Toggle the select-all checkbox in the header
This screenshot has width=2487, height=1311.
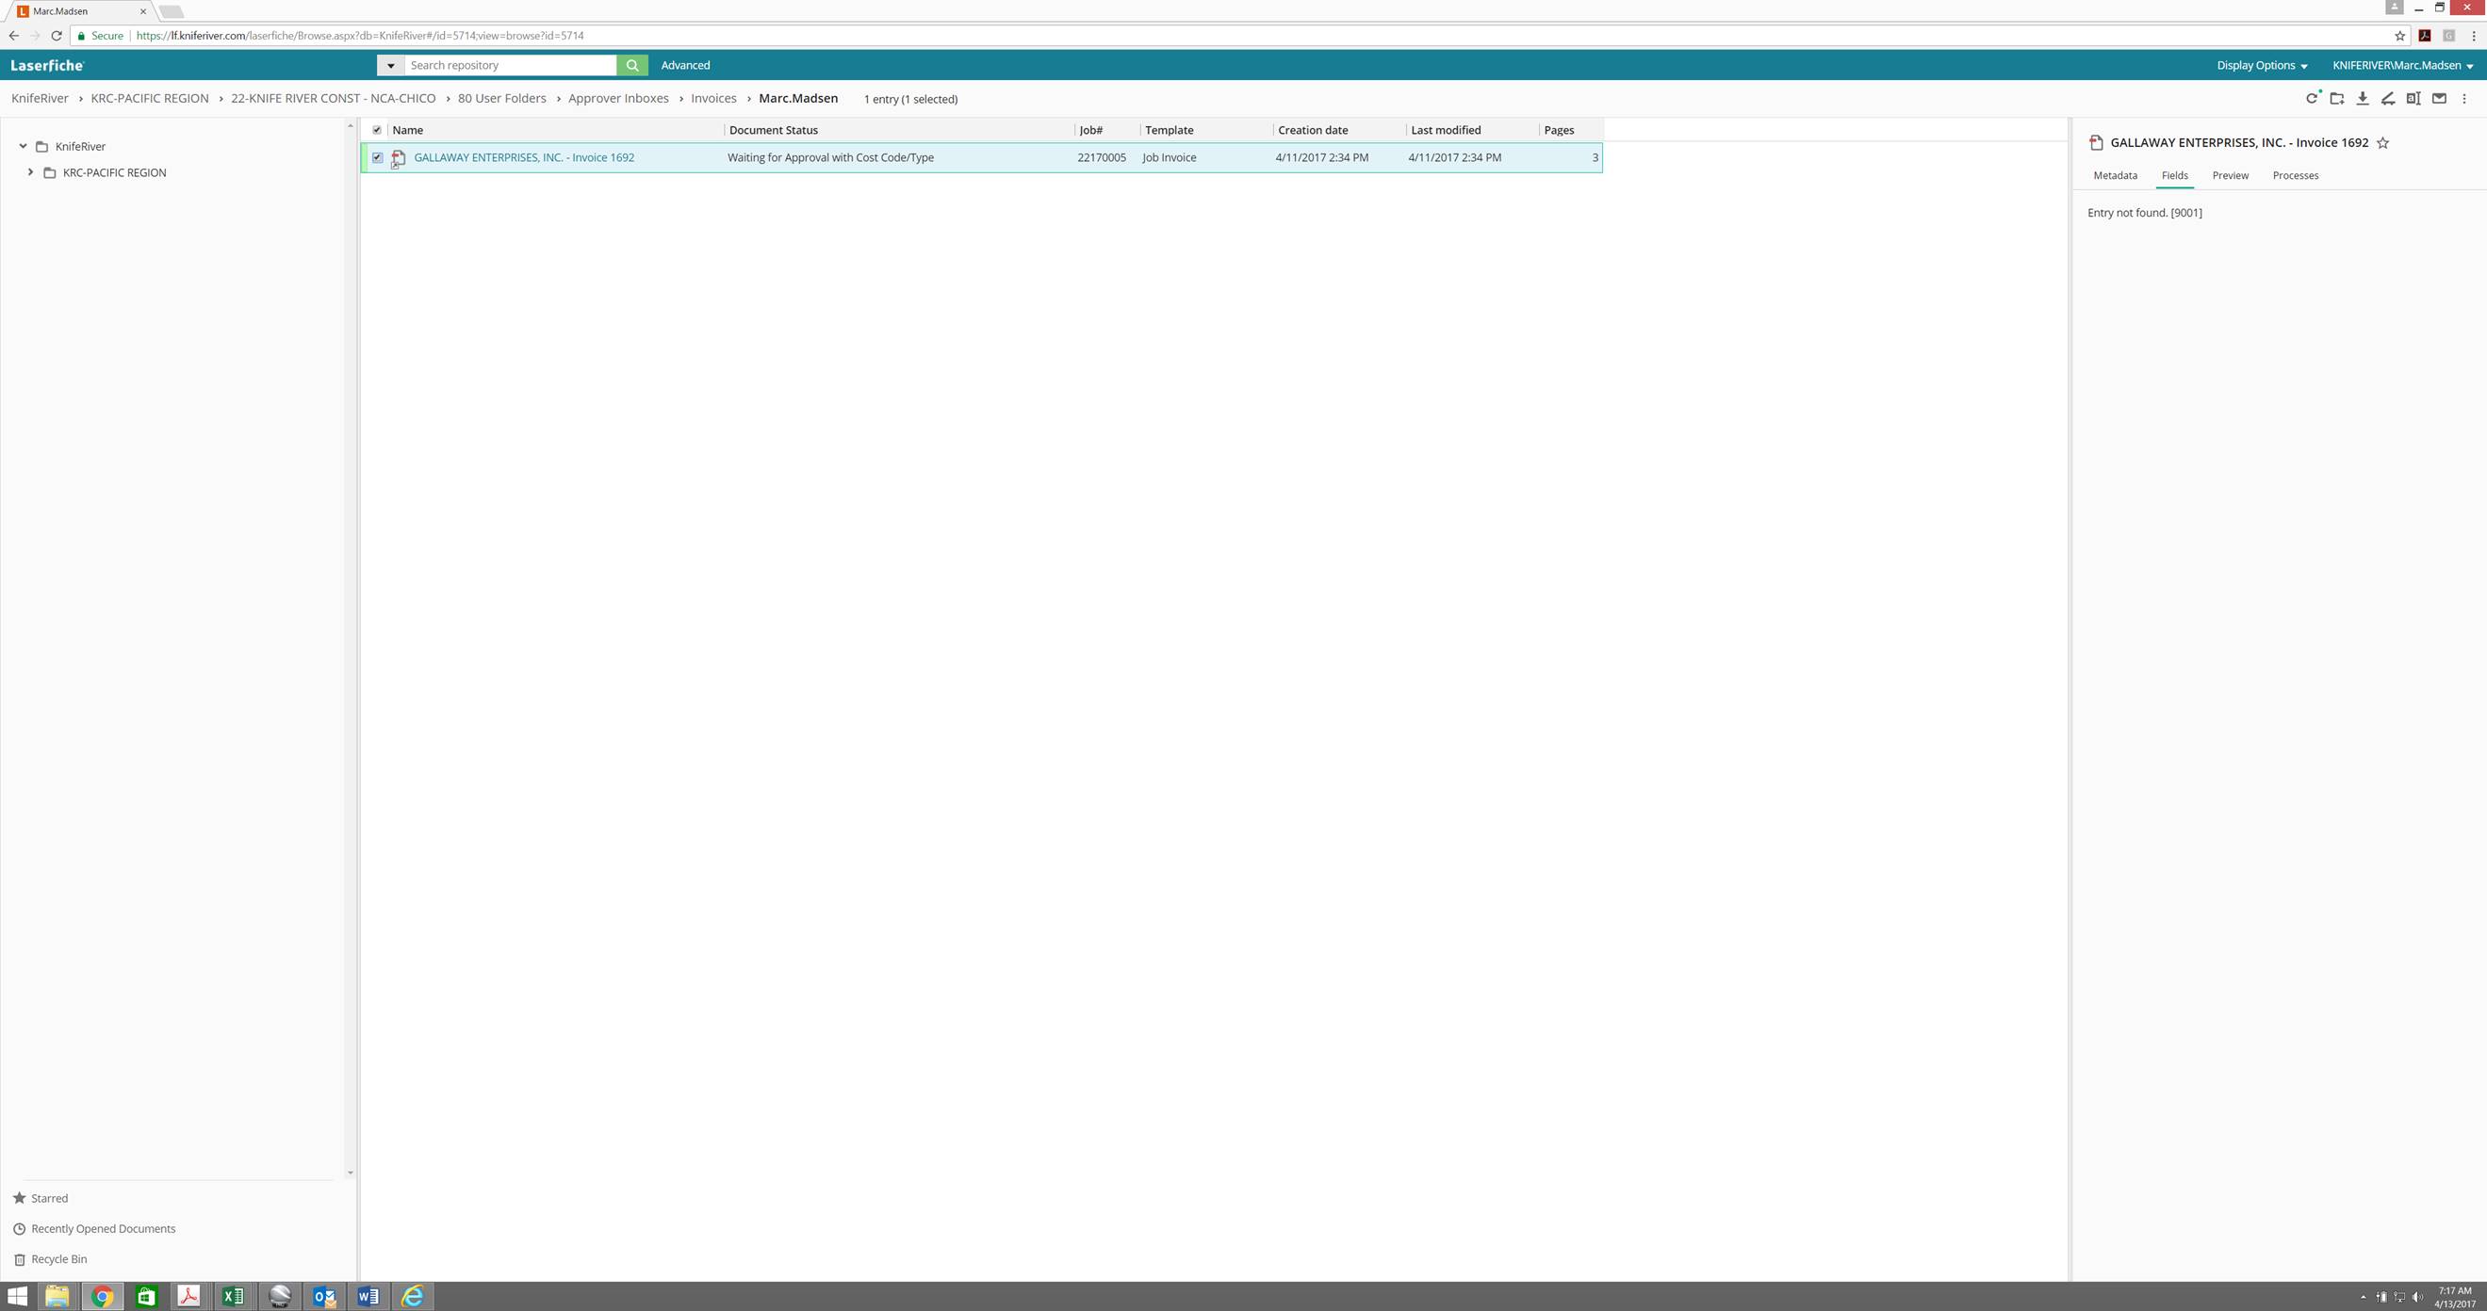(x=378, y=130)
